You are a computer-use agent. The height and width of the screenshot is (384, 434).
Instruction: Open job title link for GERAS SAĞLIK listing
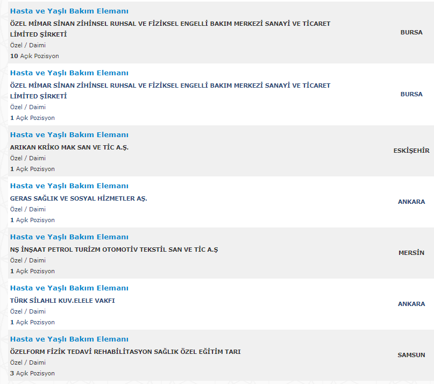tap(69, 186)
